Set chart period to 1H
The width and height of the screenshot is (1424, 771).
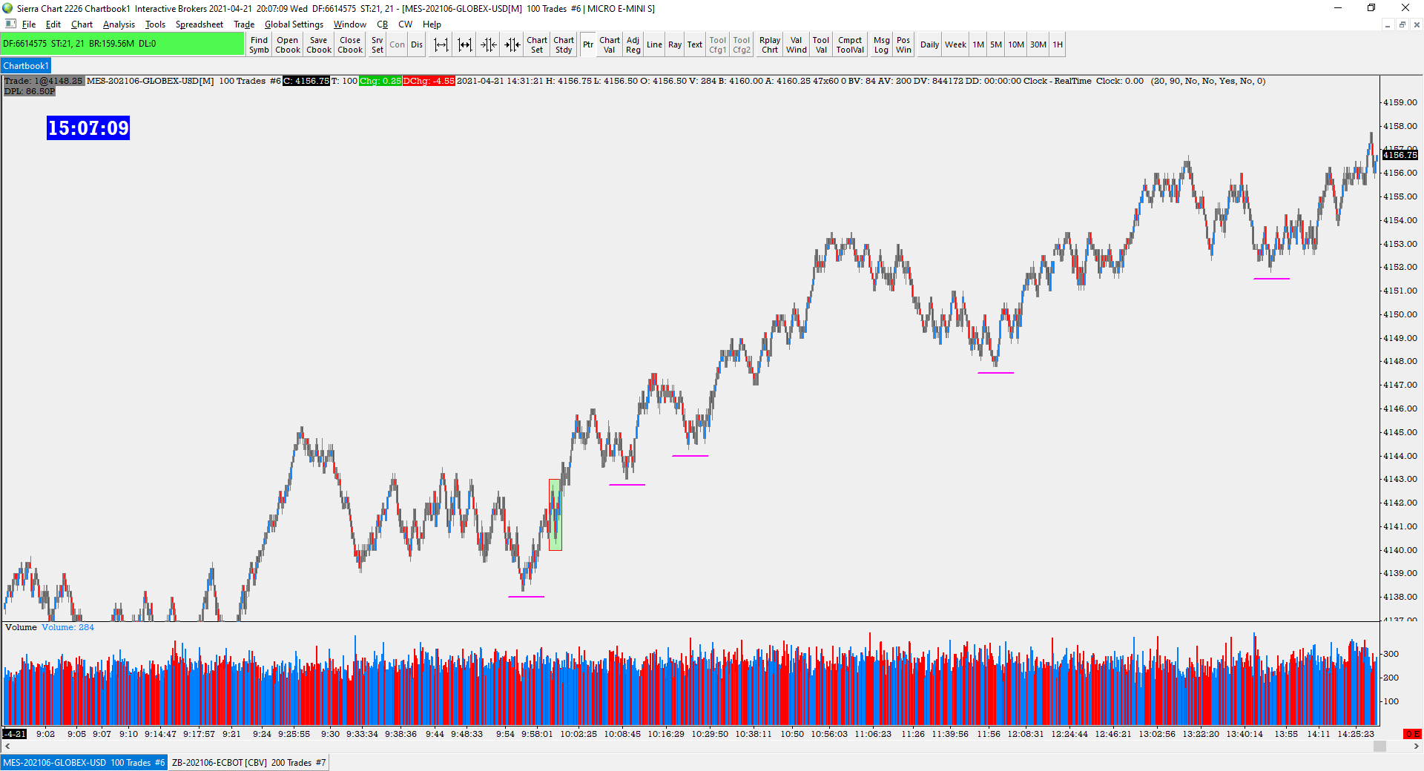tap(1058, 44)
